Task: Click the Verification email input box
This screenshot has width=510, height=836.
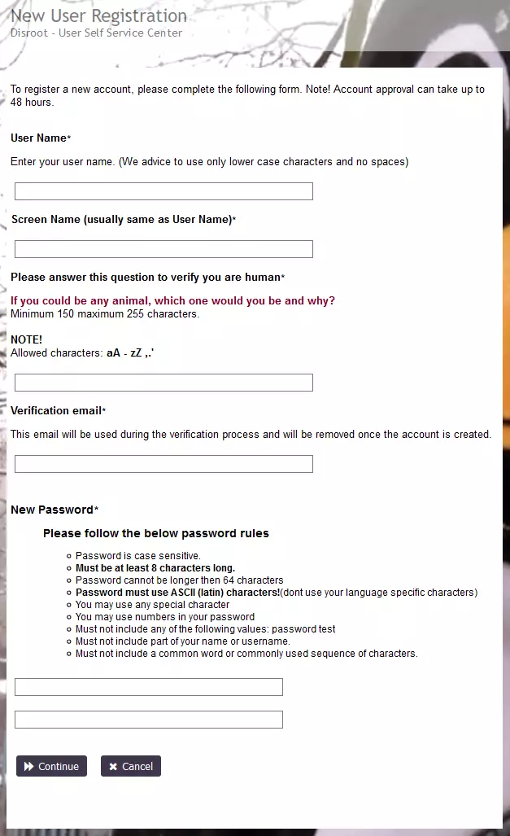Action: point(163,463)
